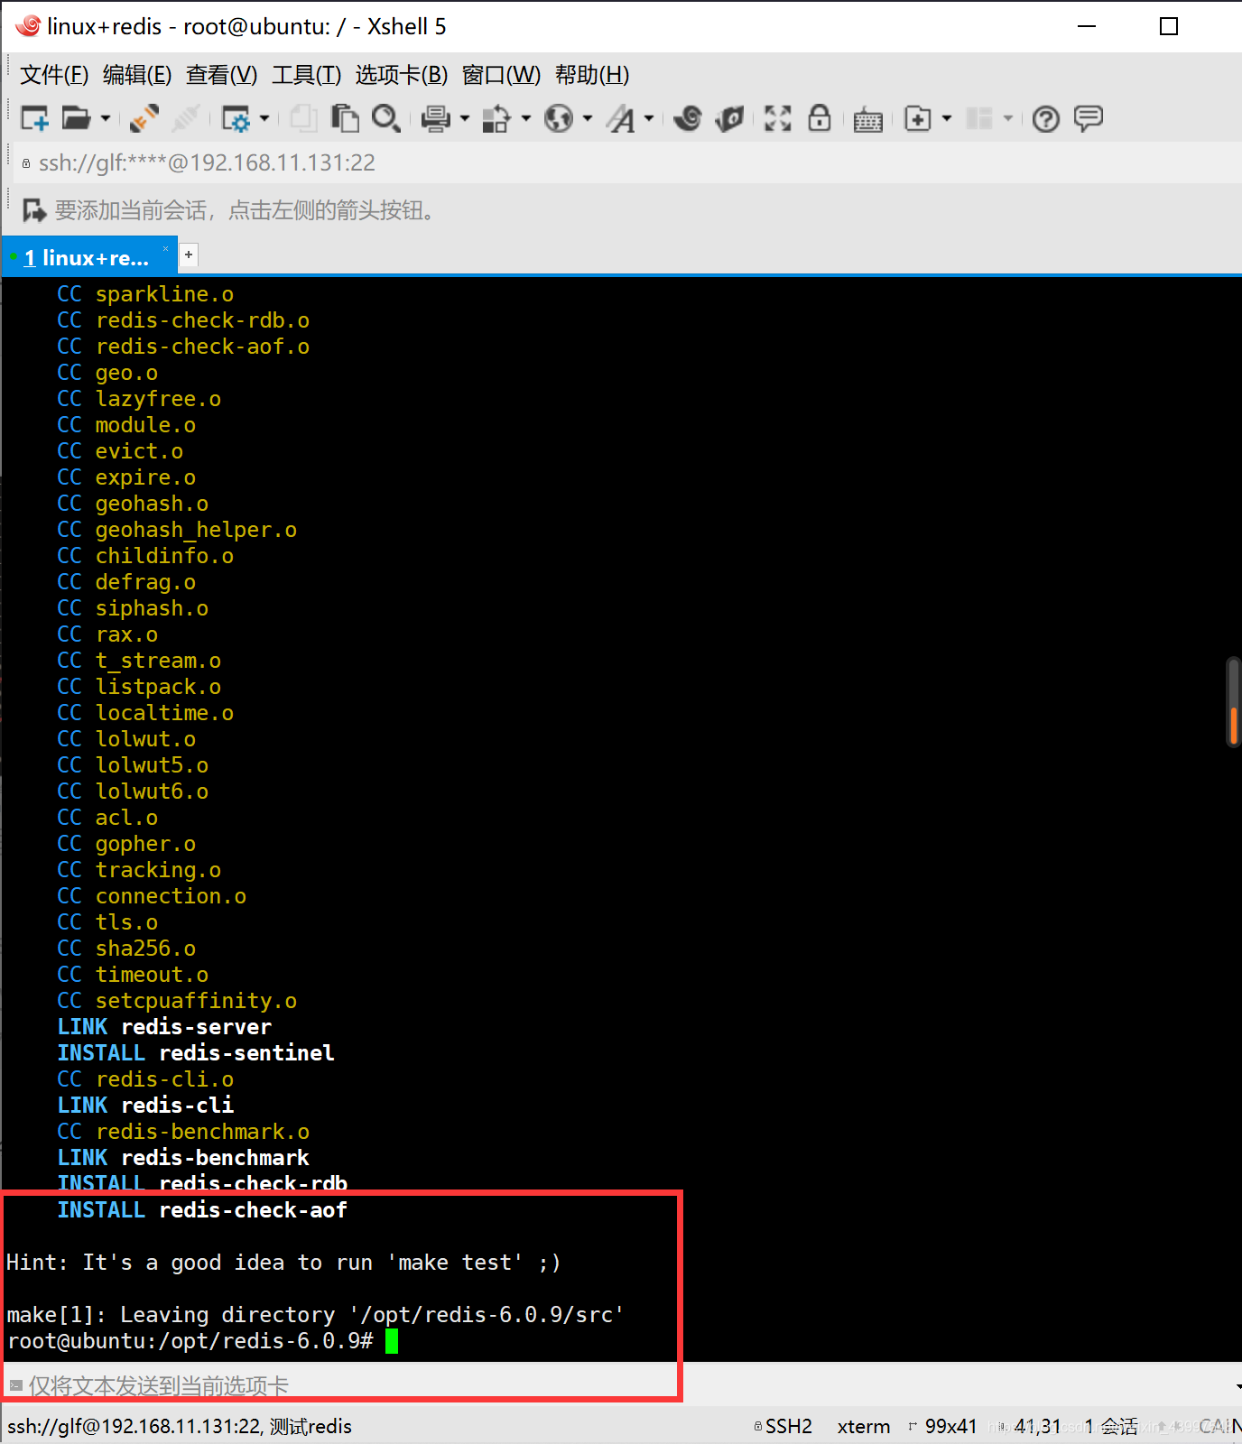Open the Help question mark icon
This screenshot has width=1242, height=1444.
click(1046, 118)
